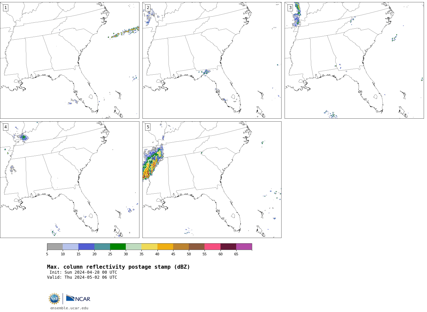
Task: Select the dark green 25-30 dBZ swatch
Action: pos(118,247)
